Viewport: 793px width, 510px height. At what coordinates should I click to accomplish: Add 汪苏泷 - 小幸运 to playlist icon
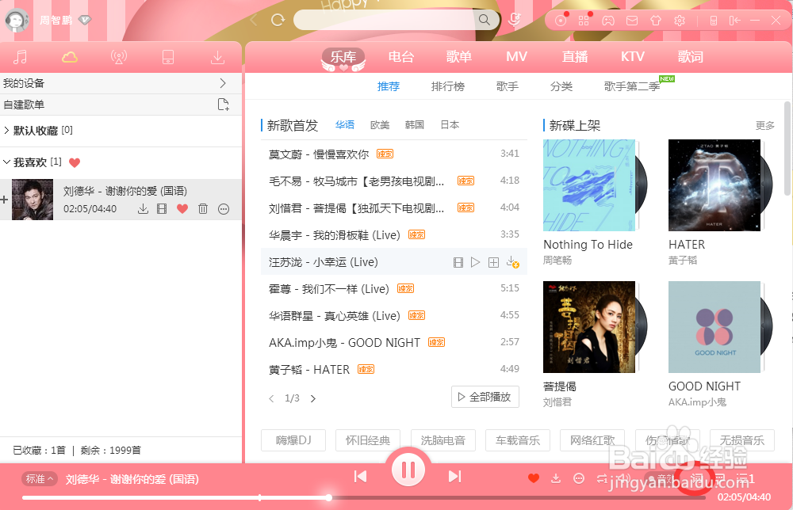pyautogui.click(x=493, y=262)
